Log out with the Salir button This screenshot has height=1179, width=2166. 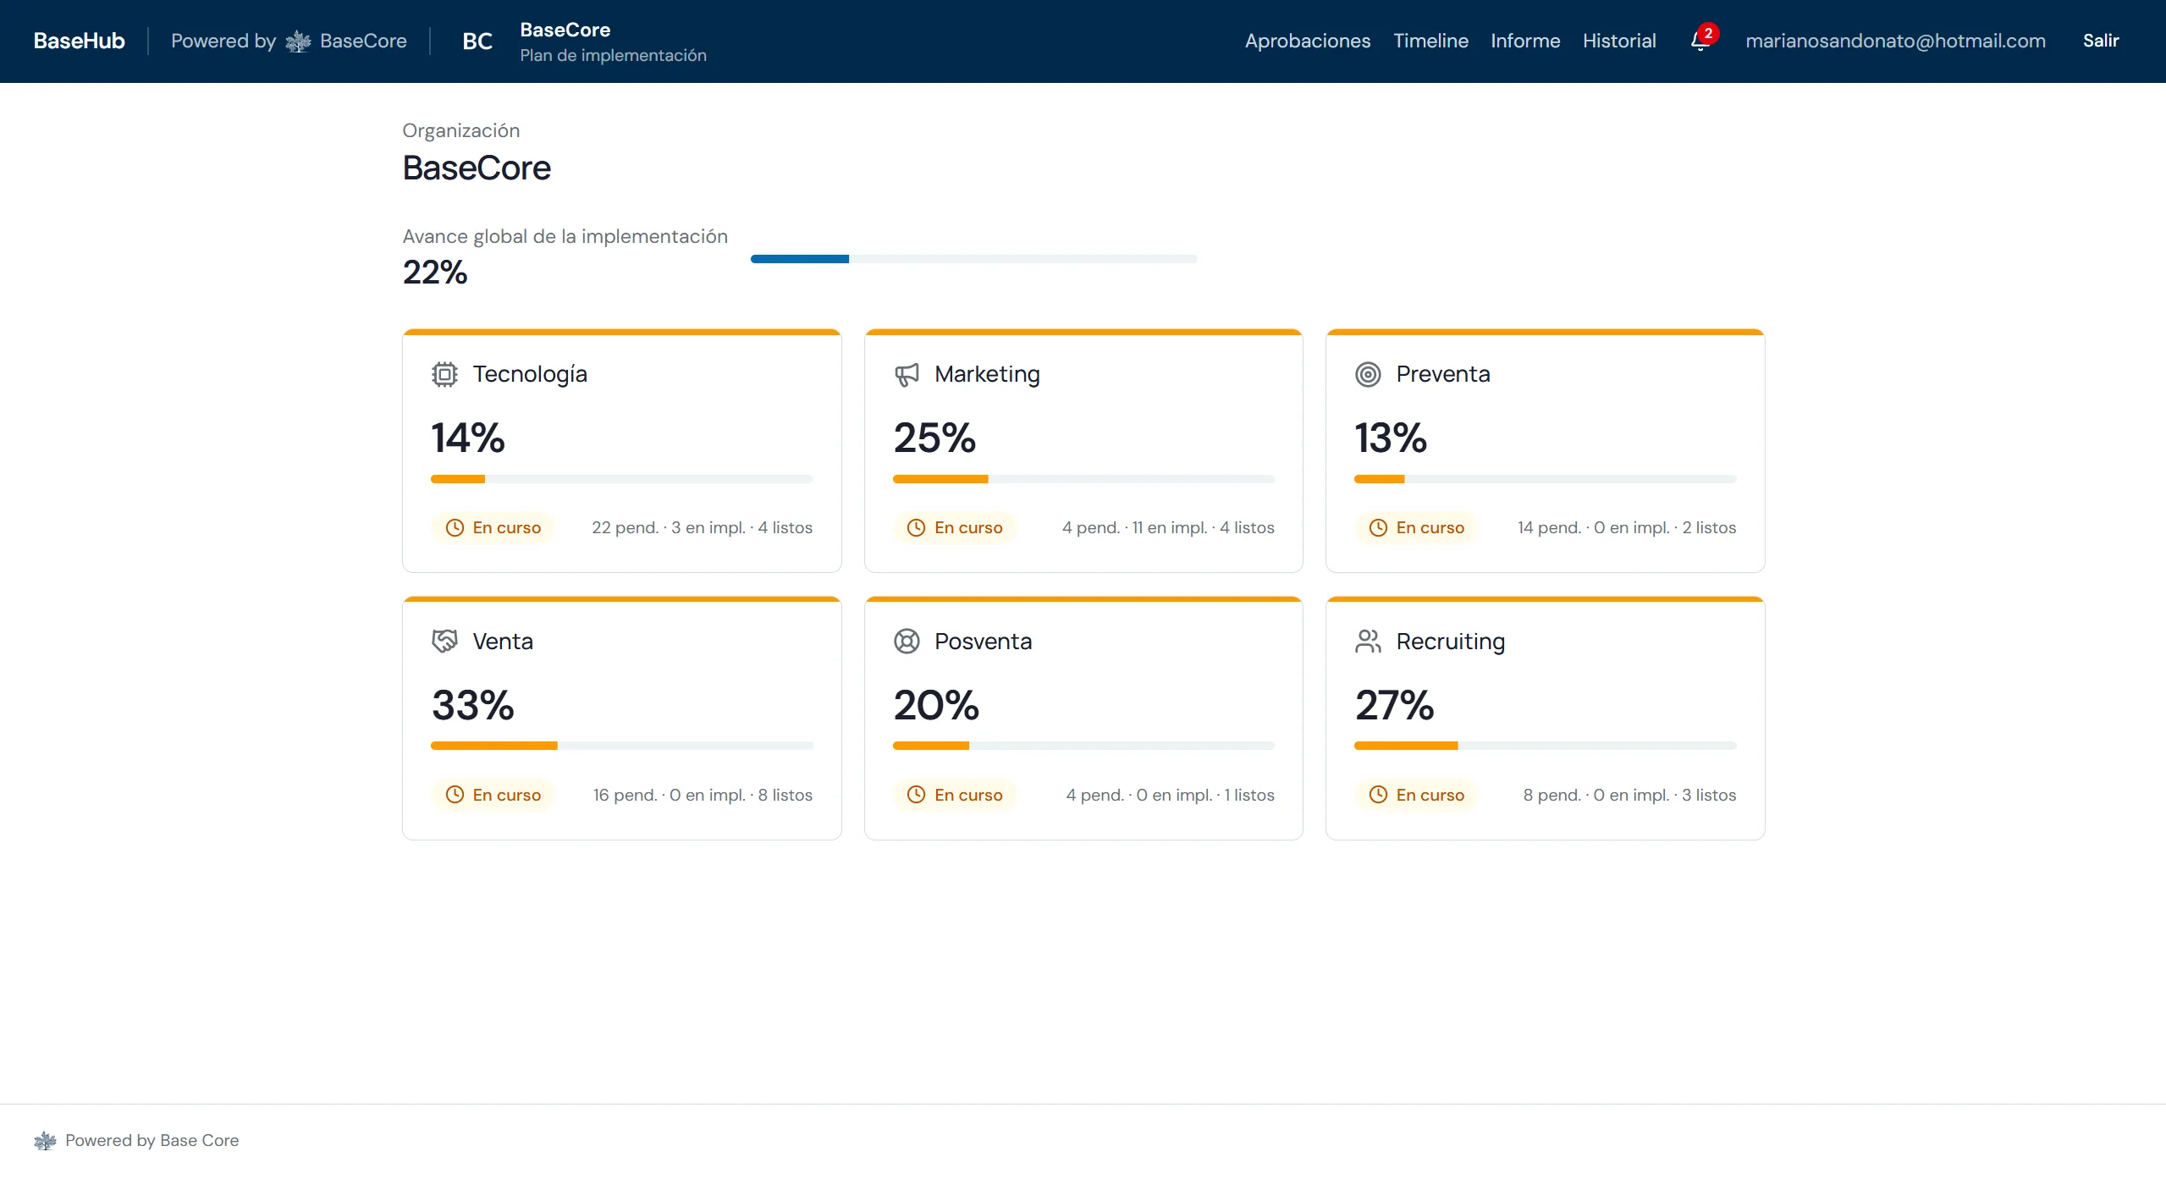2101,41
